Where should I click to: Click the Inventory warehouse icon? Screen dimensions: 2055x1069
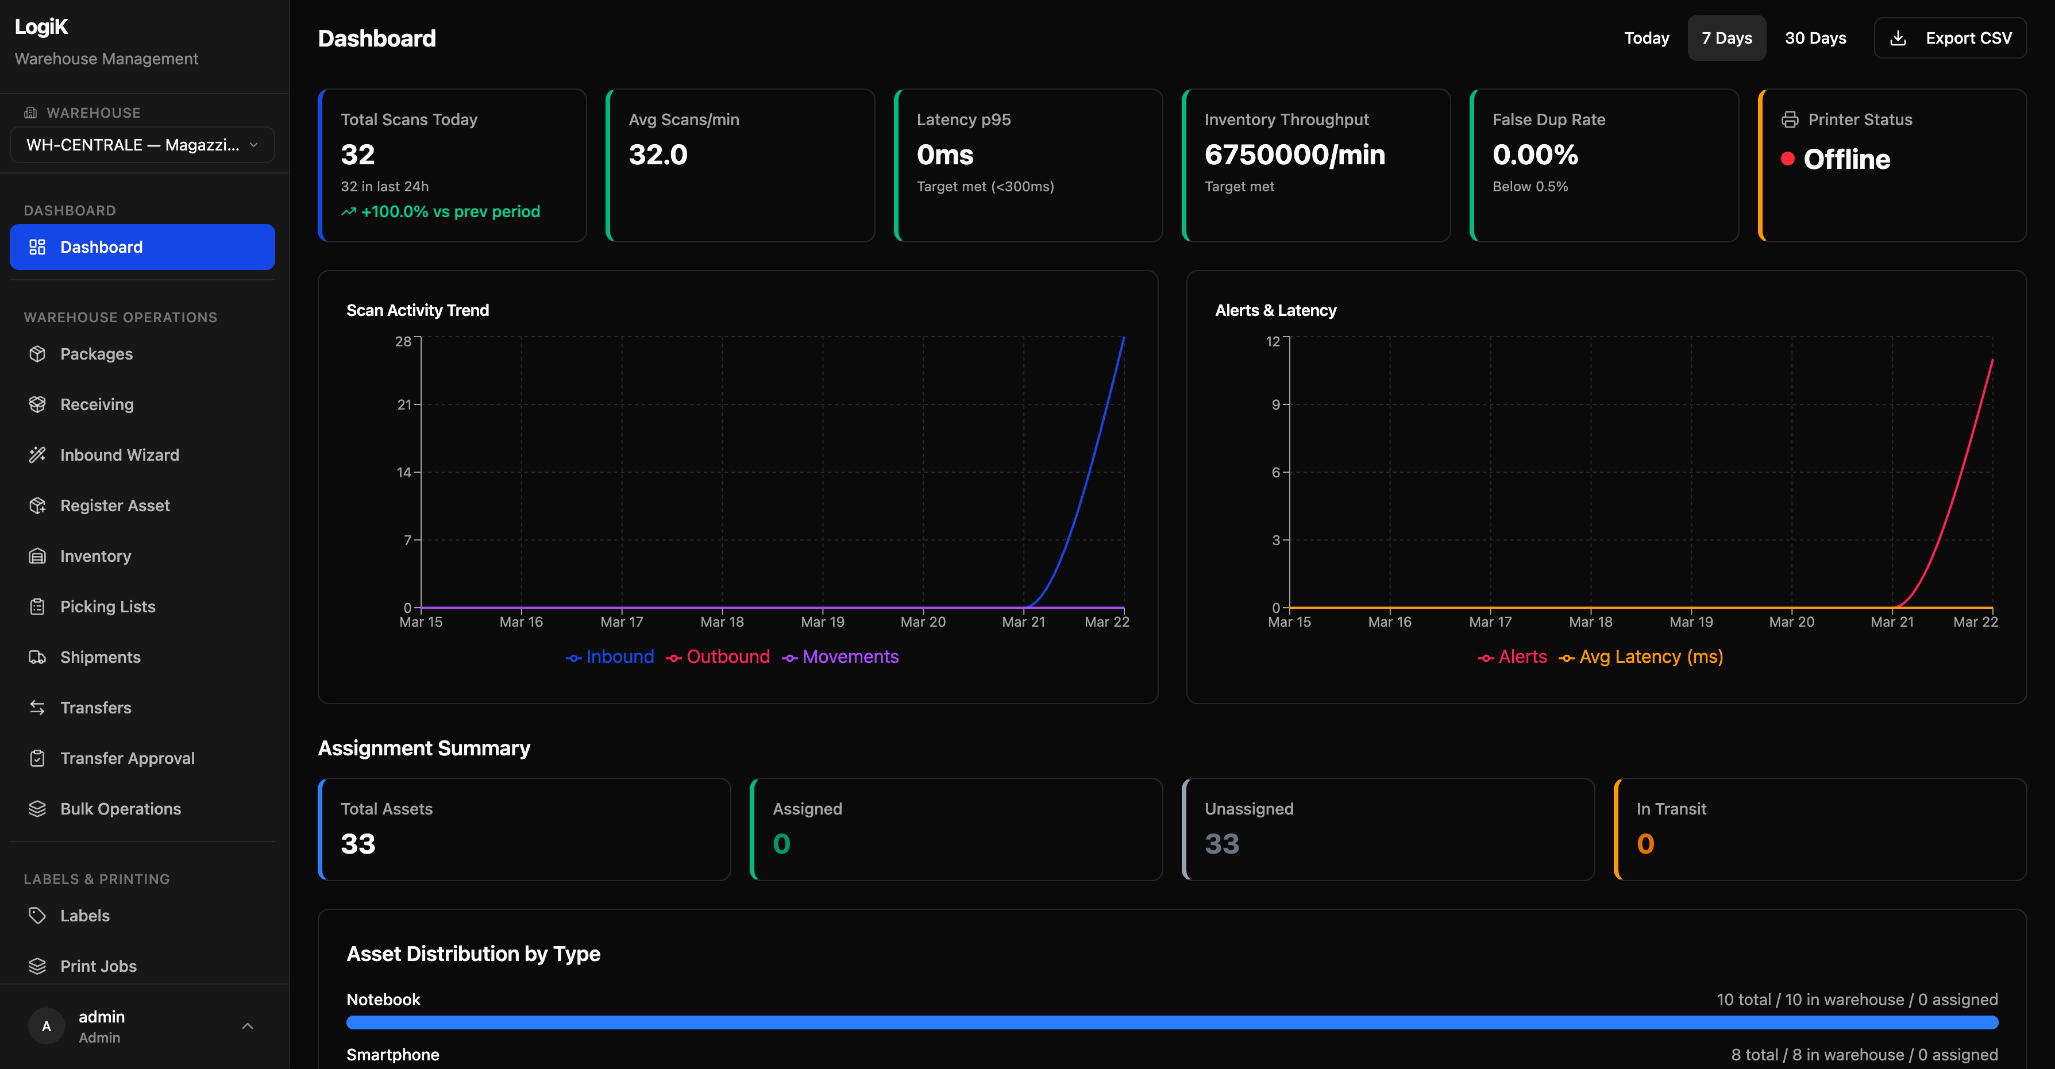[x=37, y=556]
